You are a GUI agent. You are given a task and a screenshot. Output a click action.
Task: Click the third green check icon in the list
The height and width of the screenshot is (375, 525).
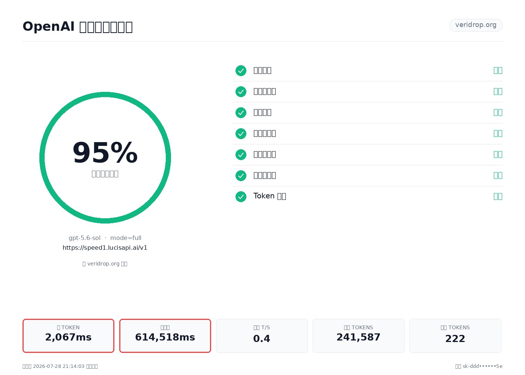241,112
